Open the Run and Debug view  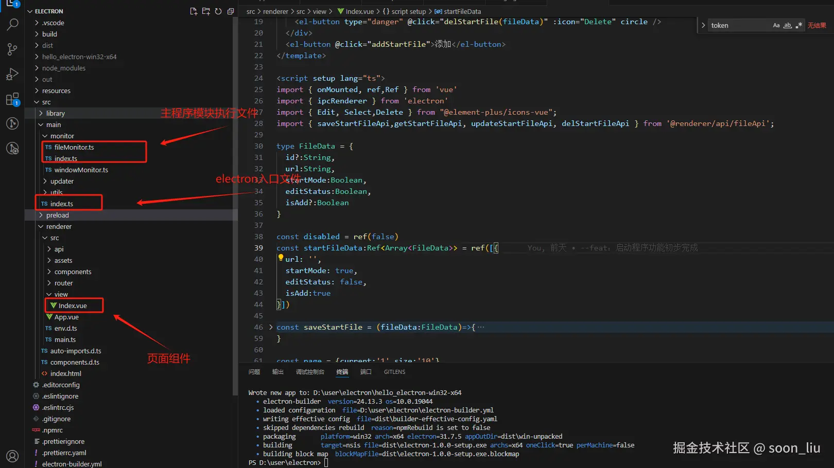pyautogui.click(x=12, y=74)
